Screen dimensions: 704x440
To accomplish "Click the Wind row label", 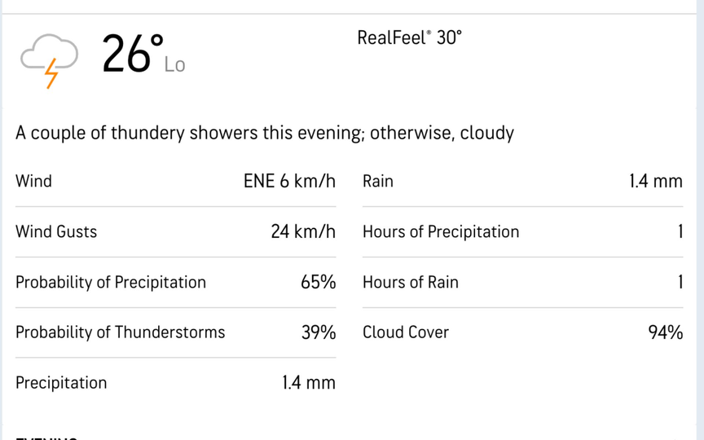I will pos(33,181).
